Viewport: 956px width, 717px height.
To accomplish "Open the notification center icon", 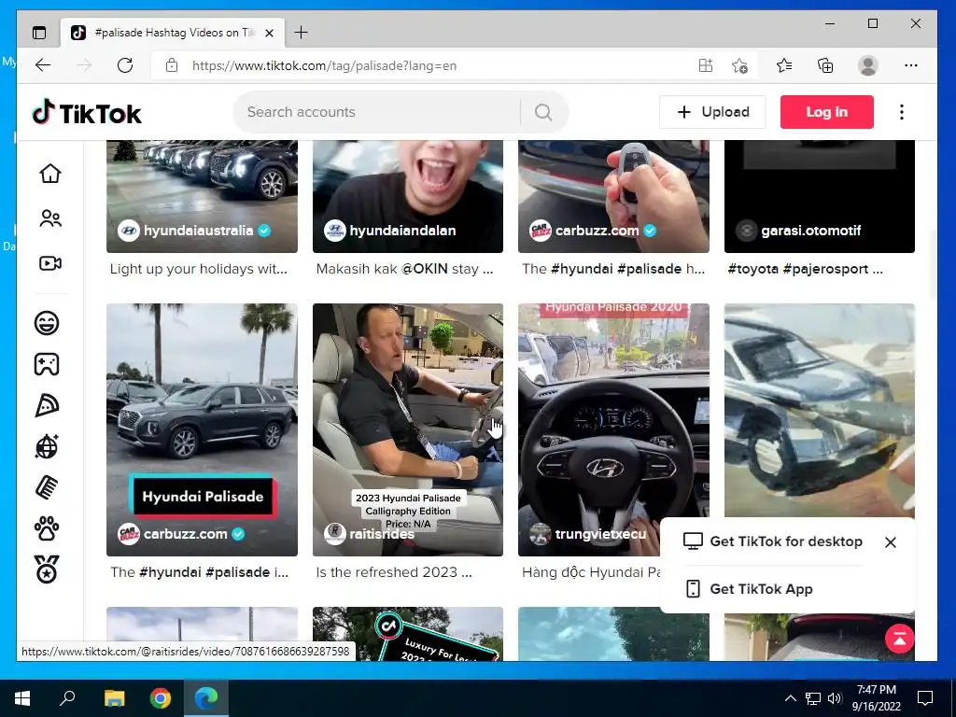I will tap(925, 698).
